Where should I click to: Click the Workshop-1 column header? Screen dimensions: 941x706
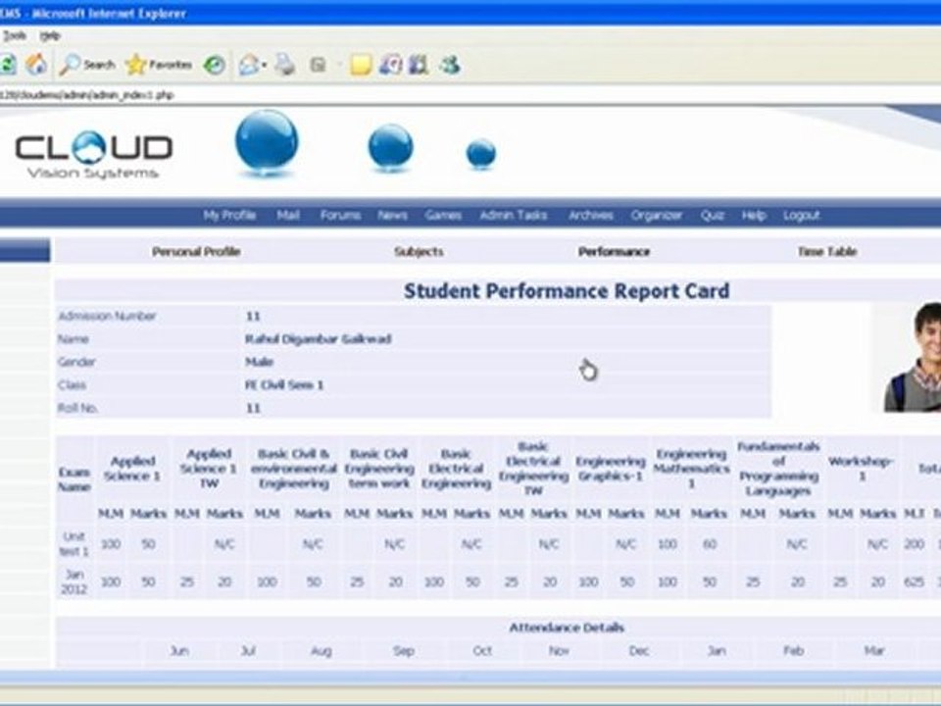point(862,469)
